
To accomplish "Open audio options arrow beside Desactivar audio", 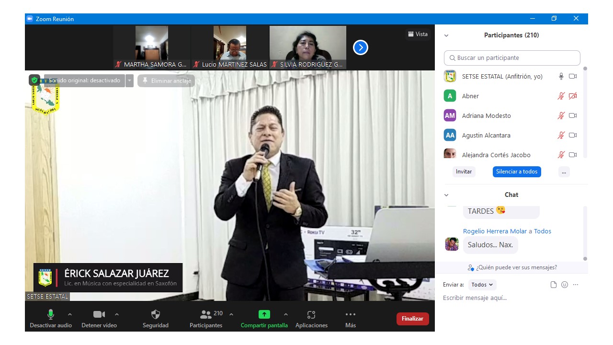I will pos(70,314).
